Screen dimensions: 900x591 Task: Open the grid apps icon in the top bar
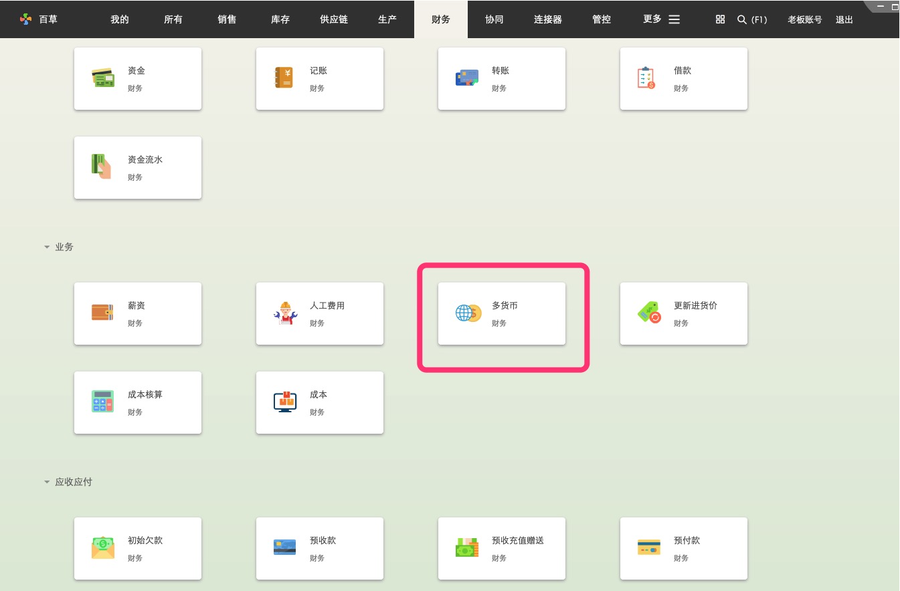[x=720, y=19]
